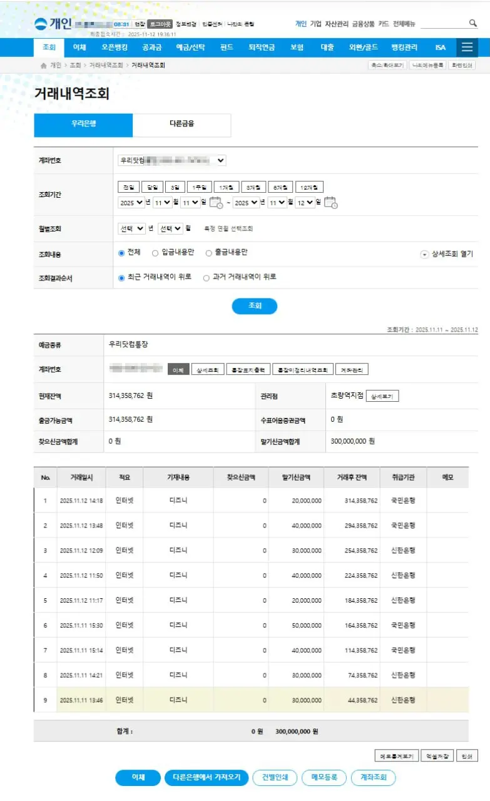Open the end date calendar picker

coord(331,202)
